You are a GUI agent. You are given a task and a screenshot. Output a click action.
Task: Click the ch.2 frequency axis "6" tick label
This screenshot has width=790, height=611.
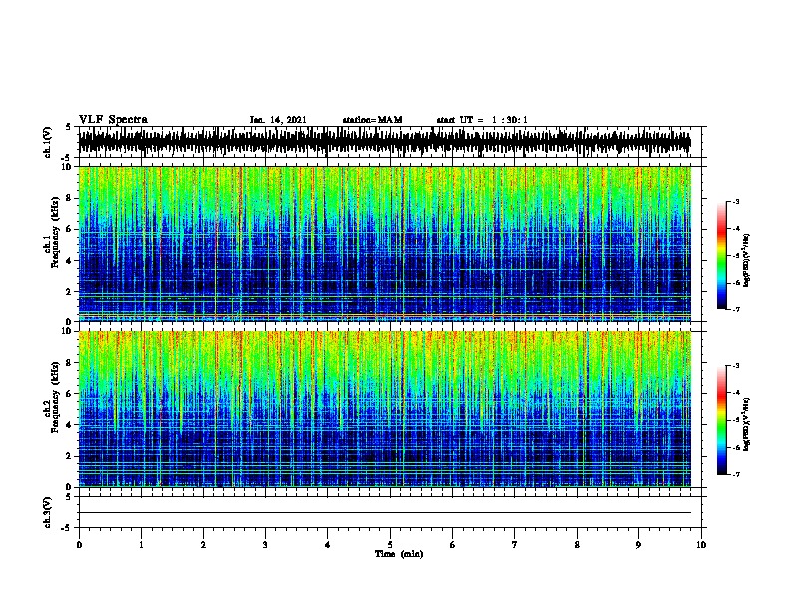click(x=69, y=394)
